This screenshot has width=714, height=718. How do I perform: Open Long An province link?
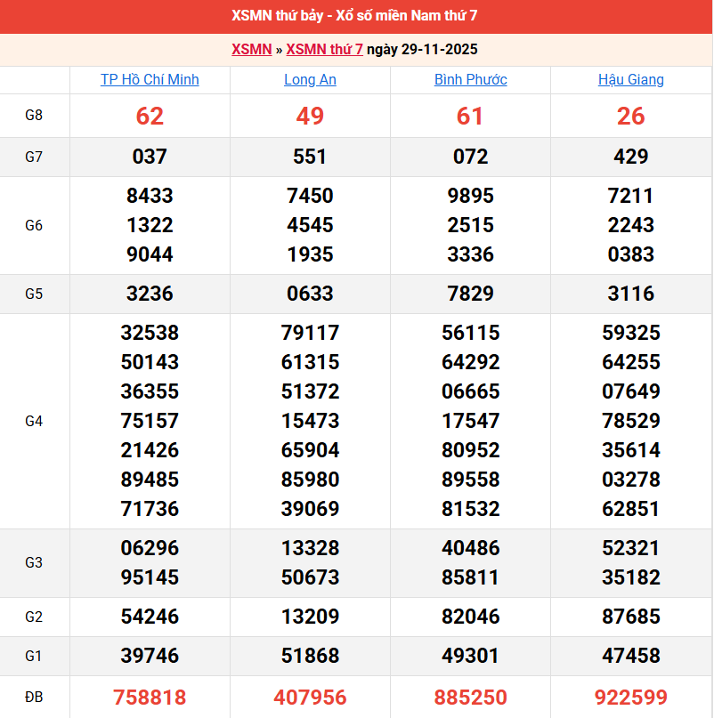point(310,80)
